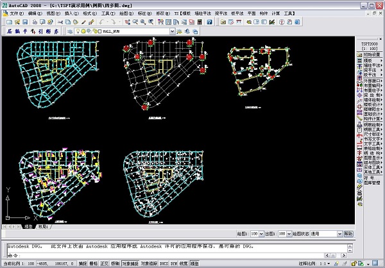The image size is (385, 268).
Task: Switch to the 布局1 layout tab
Action: pyautogui.click(x=44, y=227)
